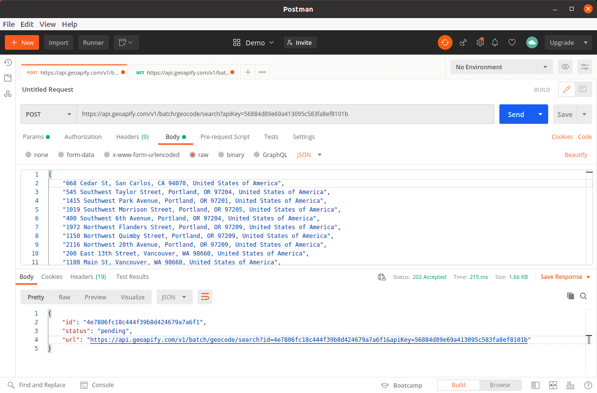Click the environment quick look eye icon
The height and width of the screenshot is (393, 597).
point(565,67)
